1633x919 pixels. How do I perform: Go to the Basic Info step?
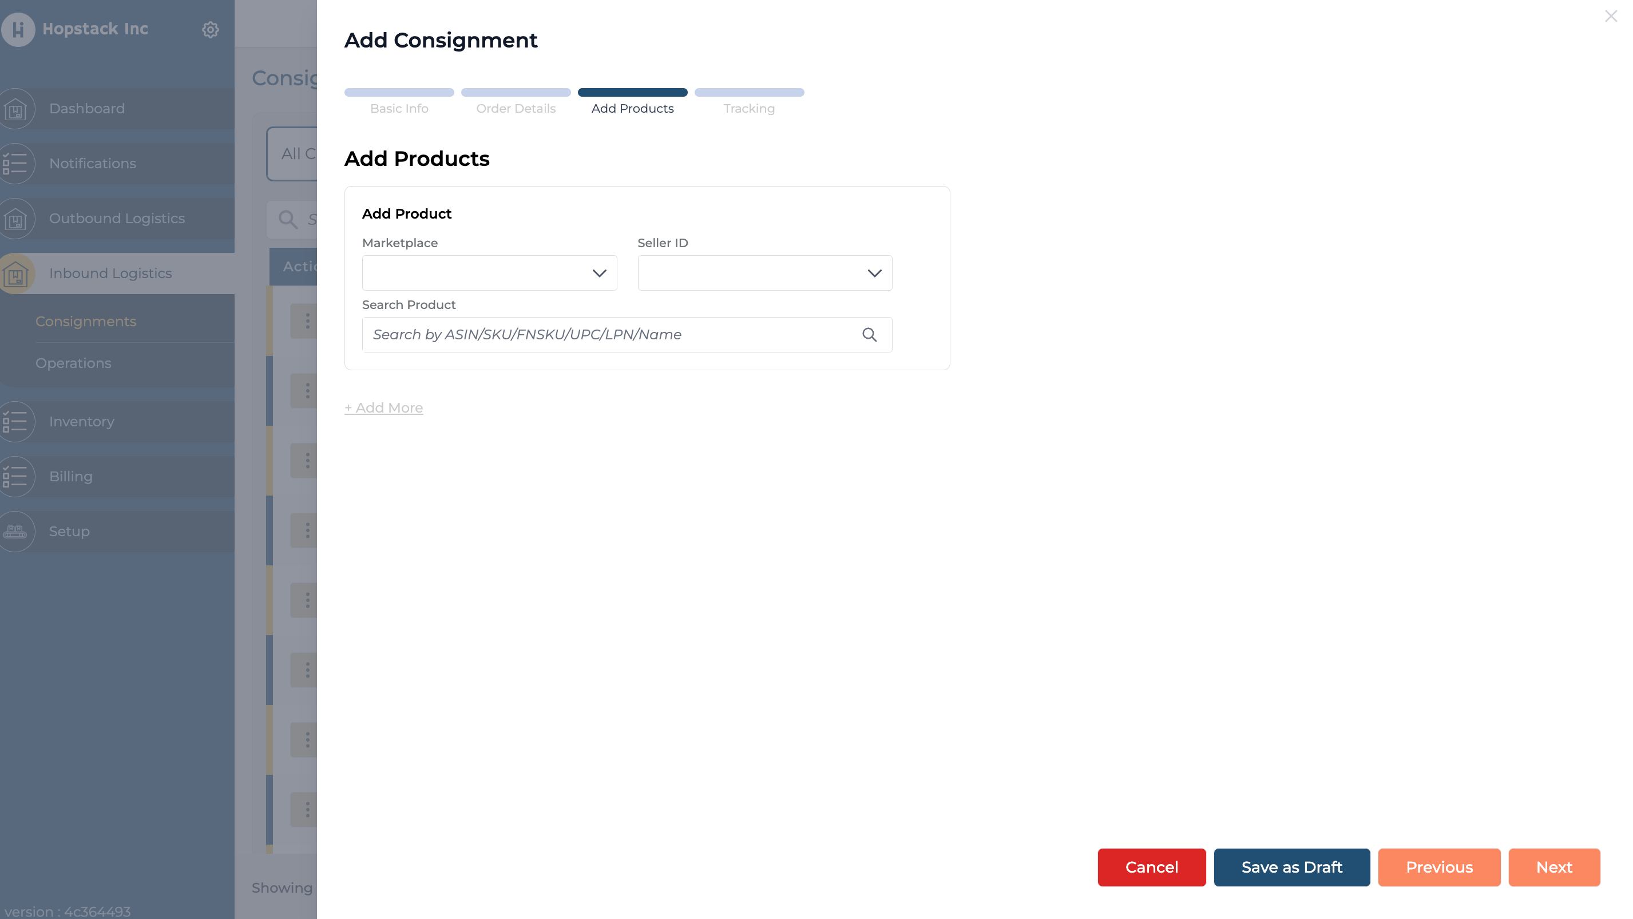[399, 101]
